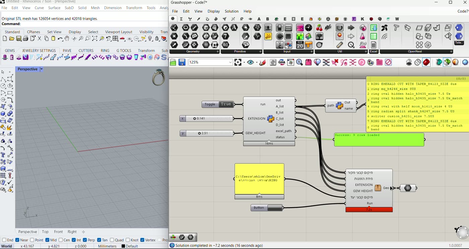The width and height of the screenshot is (469, 249).
Task: Expand the Primitive panel
Action: (x=260, y=52)
